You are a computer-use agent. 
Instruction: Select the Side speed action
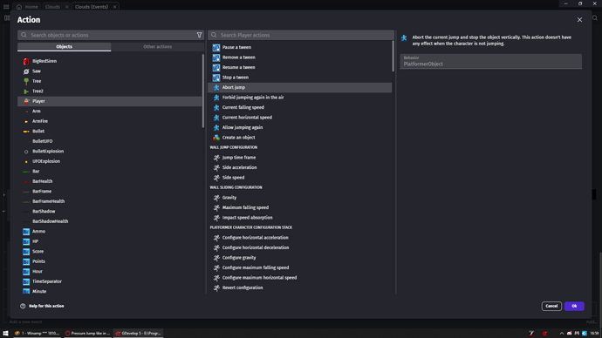[299, 178]
